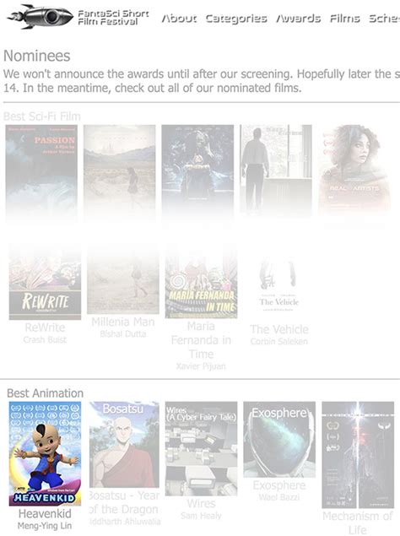Open The Vehicle poster thumbnail
The image size is (400, 536).
[x=279, y=283]
